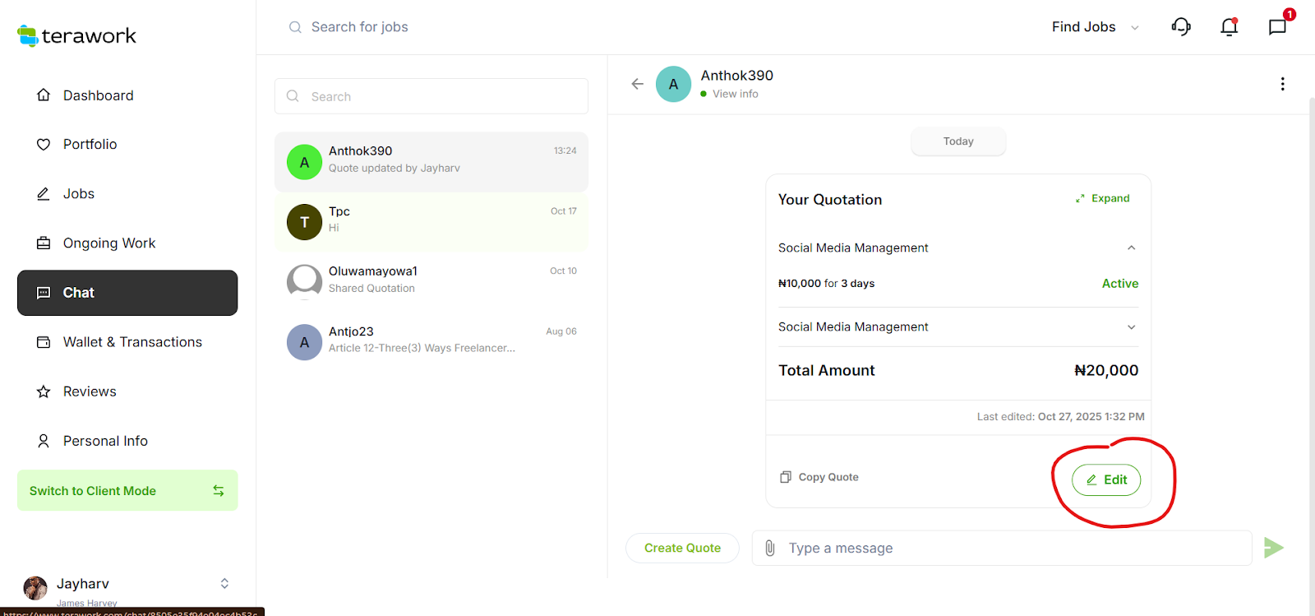The image size is (1315, 616).
Task: Open the Find Jobs dropdown
Action: 1095,27
